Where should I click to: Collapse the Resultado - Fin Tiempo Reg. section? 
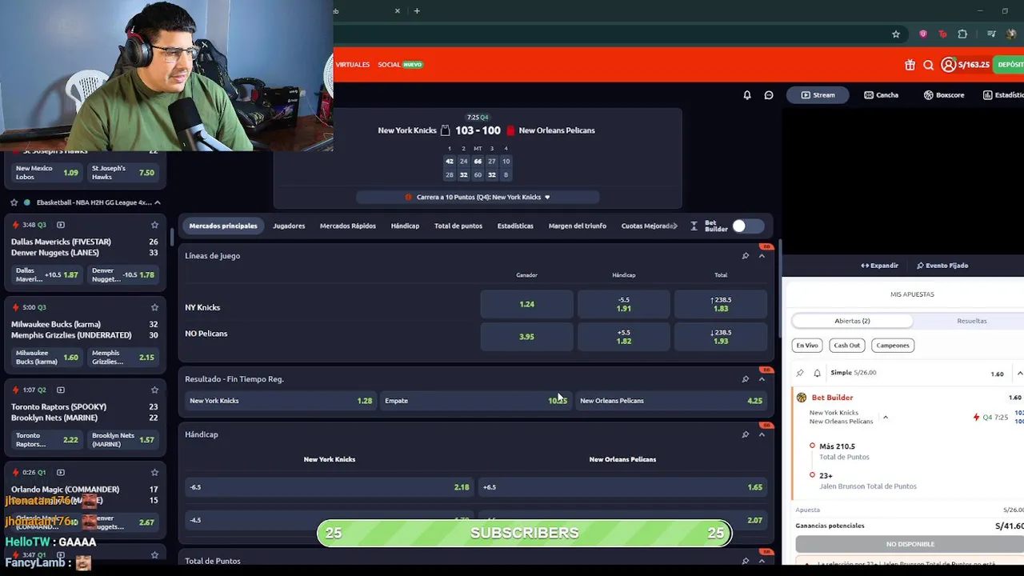pos(762,379)
